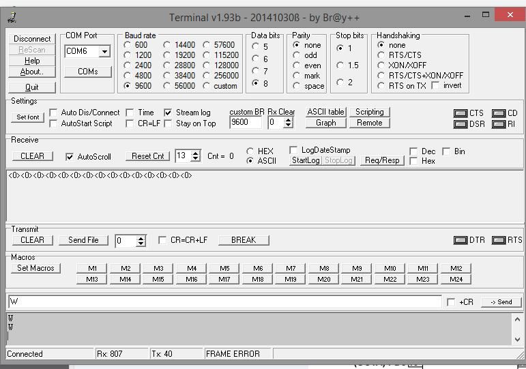Enable the Dec display checkbox
The height and width of the screenshot is (369, 526).
(x=413, y=151)
